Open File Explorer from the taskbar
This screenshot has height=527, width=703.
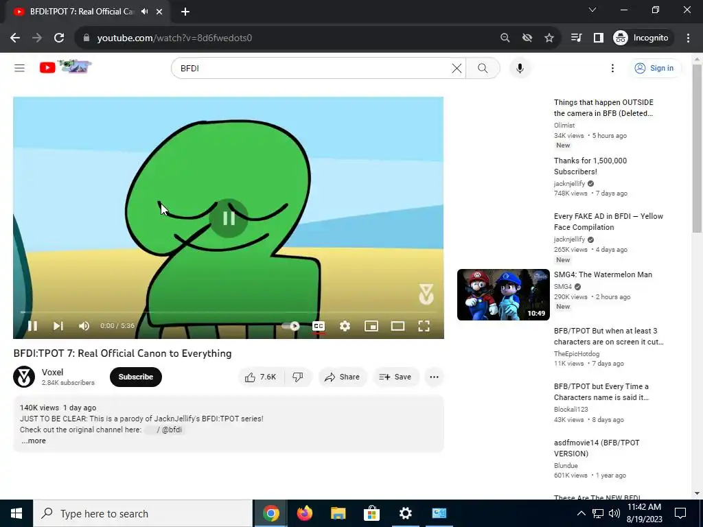pyautogui.click(x=338, y=513)
